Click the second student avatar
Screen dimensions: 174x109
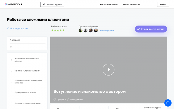point(86,30)
